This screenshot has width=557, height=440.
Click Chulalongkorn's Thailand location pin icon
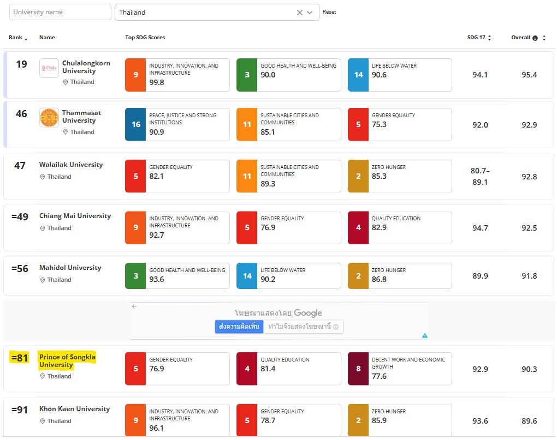coord(66,82)
